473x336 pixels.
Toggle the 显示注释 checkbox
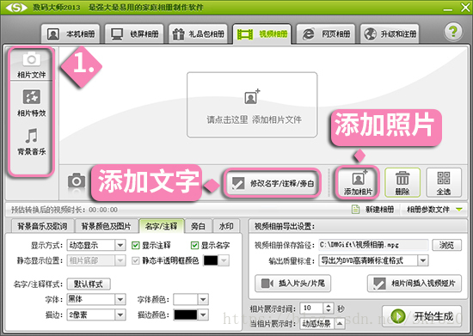pyautogui.click(x=135, y=245)
